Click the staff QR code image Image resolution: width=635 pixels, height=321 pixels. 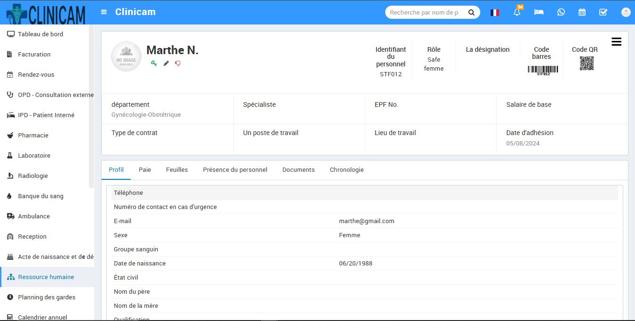[587, 63]
